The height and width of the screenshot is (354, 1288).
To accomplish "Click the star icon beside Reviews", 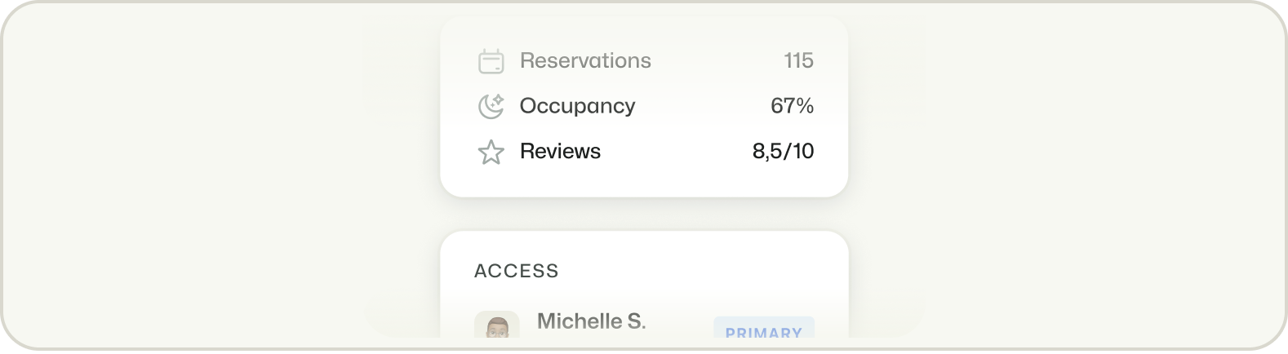I will (x=491, y=153).
